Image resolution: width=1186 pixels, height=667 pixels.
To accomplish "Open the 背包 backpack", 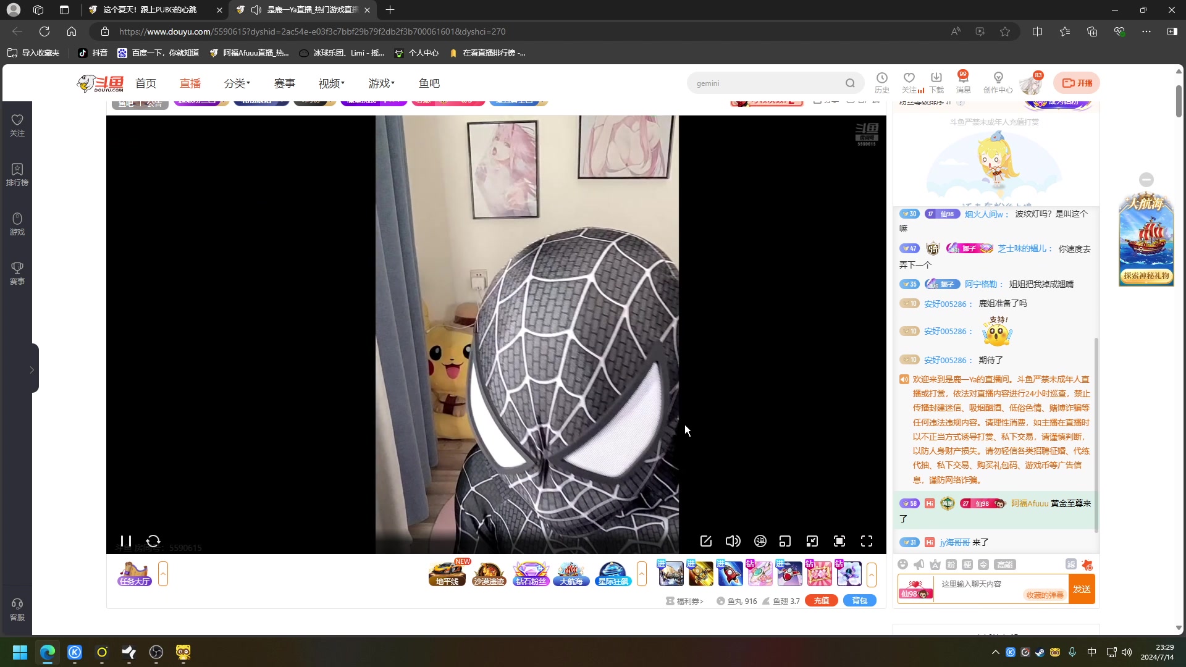I will click(x=860, y=601).
